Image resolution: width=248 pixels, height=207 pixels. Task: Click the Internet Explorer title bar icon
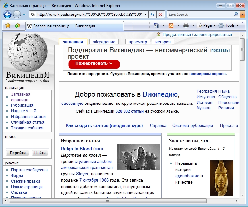coord(6,5)
